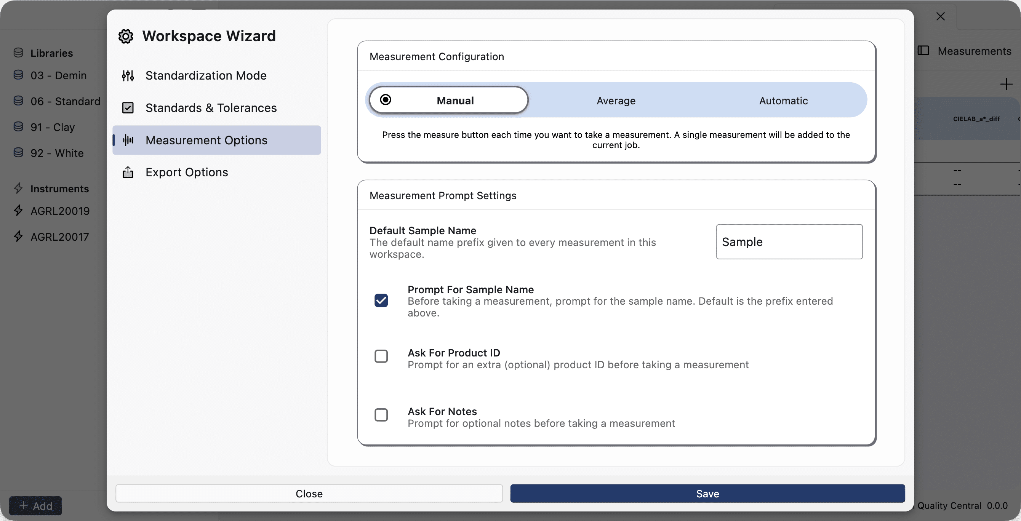Select the Average measurement mode
The height and width of the screenshot is (521, 1021).
pos(616,101)
